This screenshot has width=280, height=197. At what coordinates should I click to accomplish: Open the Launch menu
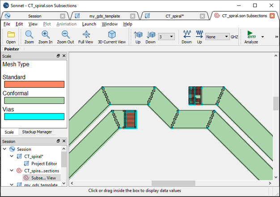[89, 24]
